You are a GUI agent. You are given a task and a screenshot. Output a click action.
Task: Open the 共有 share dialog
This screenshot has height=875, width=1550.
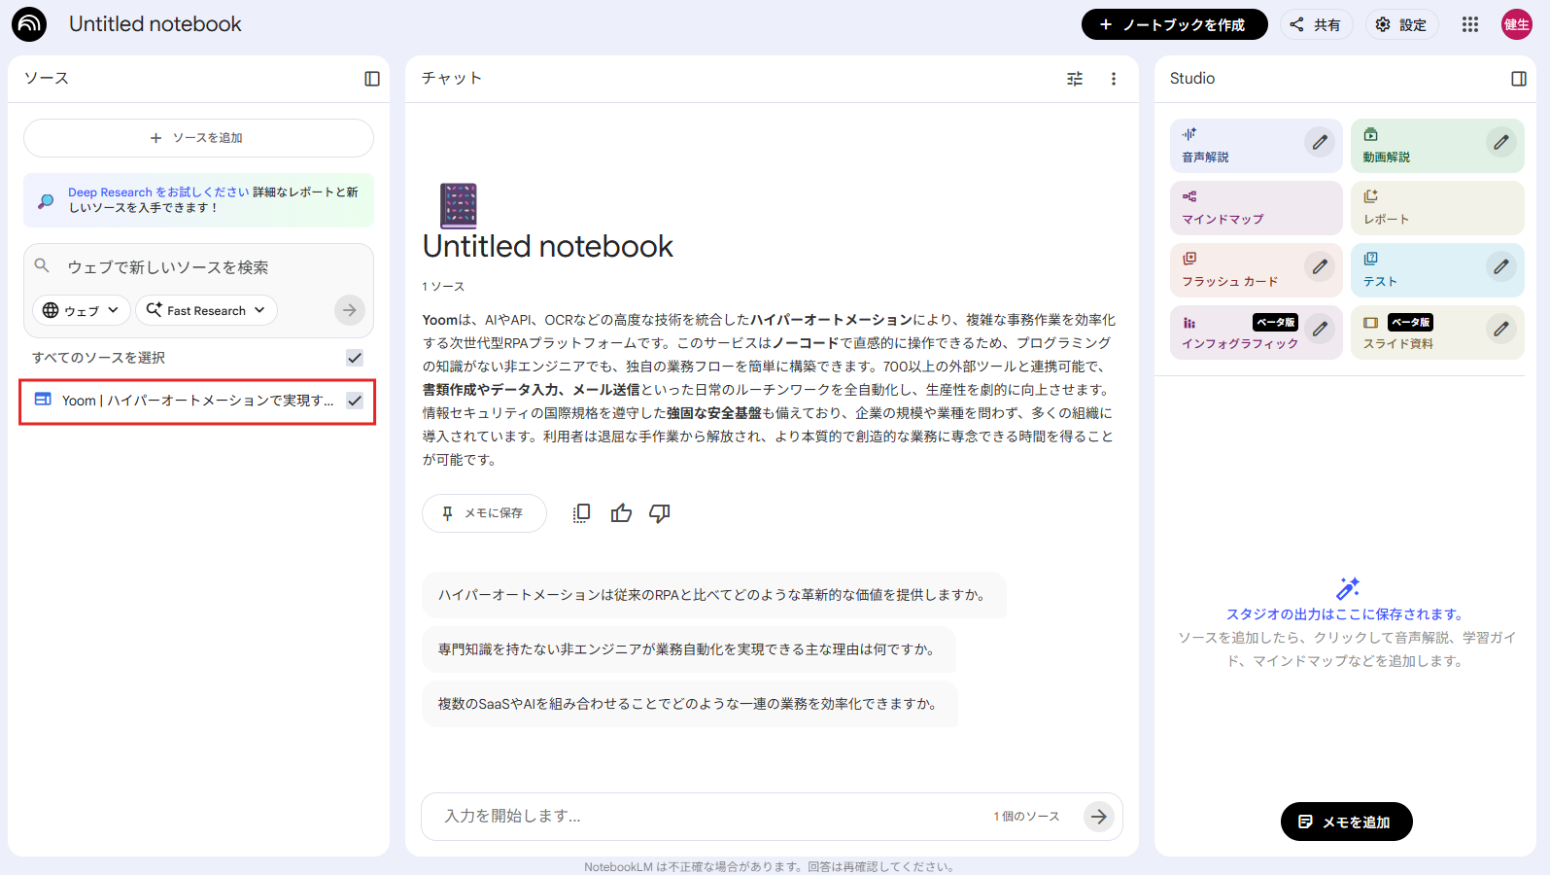click(1316, 24)
